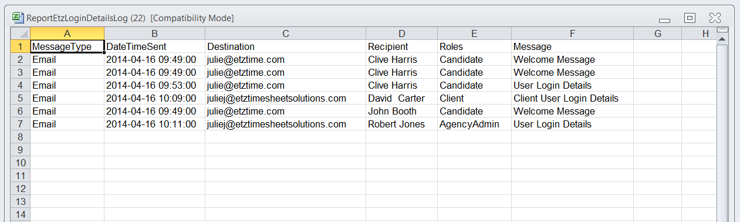Screen dimensions: 740x222
Task: Click the MessageType header cell
Action: (67, 46)
